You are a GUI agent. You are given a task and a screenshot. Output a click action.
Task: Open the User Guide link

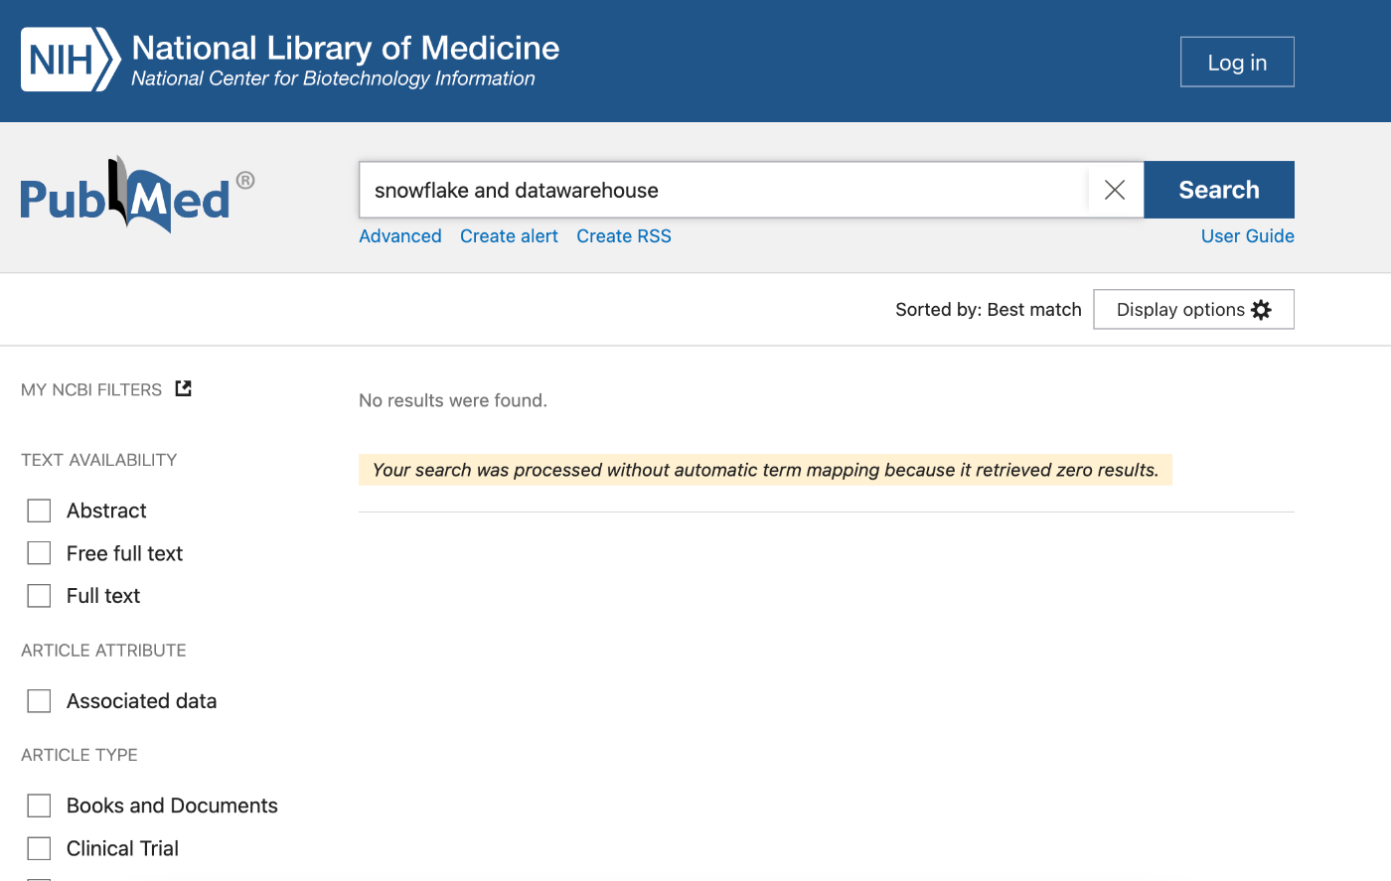point(1248,236)
